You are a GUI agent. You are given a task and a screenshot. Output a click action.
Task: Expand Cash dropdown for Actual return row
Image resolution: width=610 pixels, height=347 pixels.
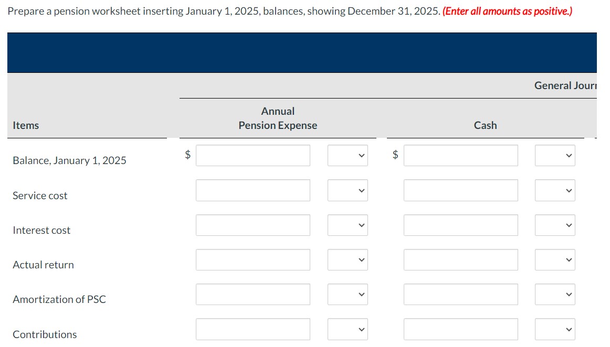click(x=554, y=259)
